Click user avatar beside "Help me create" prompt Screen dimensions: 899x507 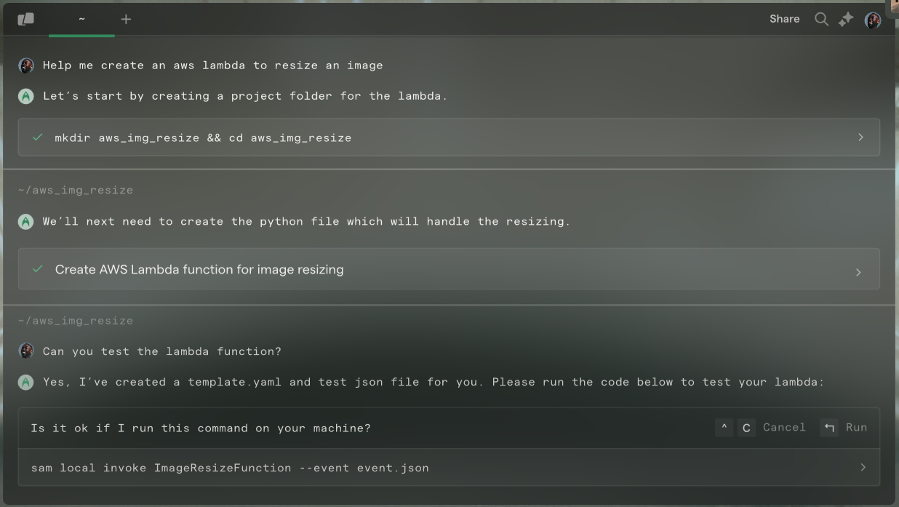26,65
